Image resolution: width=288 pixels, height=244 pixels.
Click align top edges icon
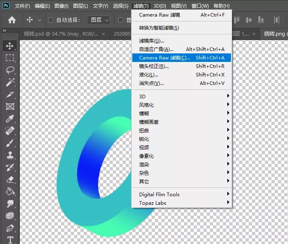tap(237, 20)
